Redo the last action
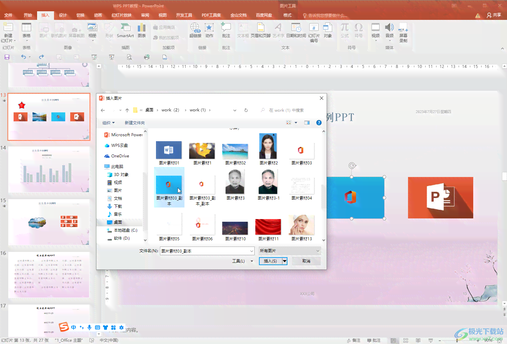 [41, 57]
